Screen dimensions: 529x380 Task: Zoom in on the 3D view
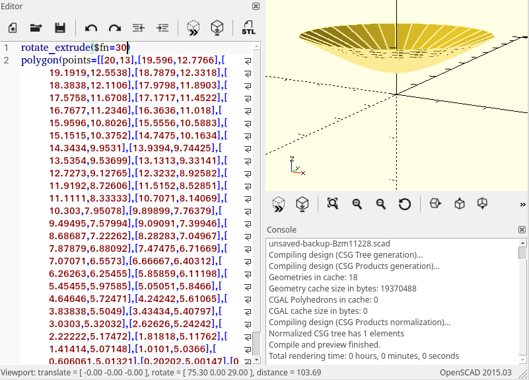coord(357,204)
